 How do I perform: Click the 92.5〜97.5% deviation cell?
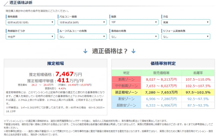[198, 99]
